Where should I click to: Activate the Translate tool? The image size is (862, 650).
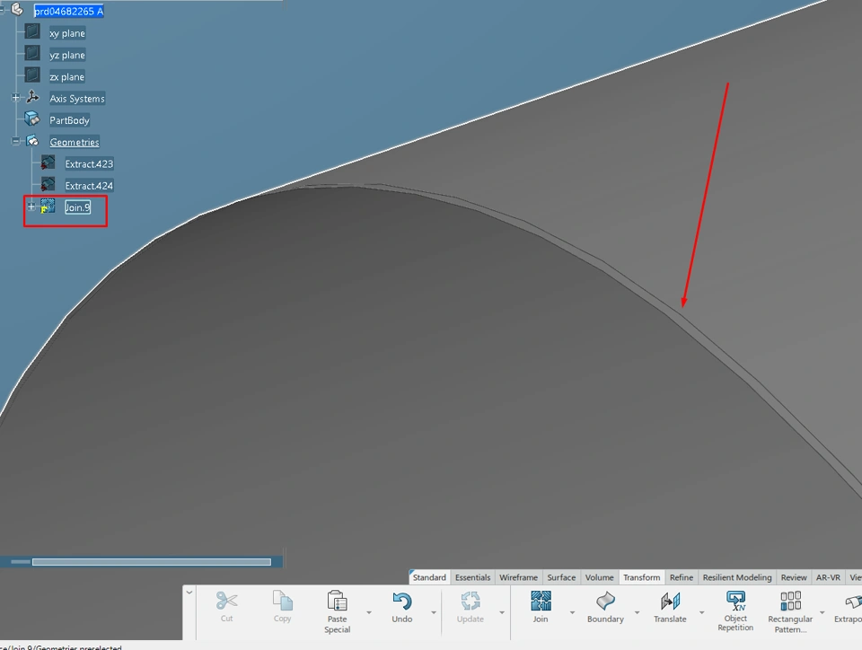(x=670, y=607)
